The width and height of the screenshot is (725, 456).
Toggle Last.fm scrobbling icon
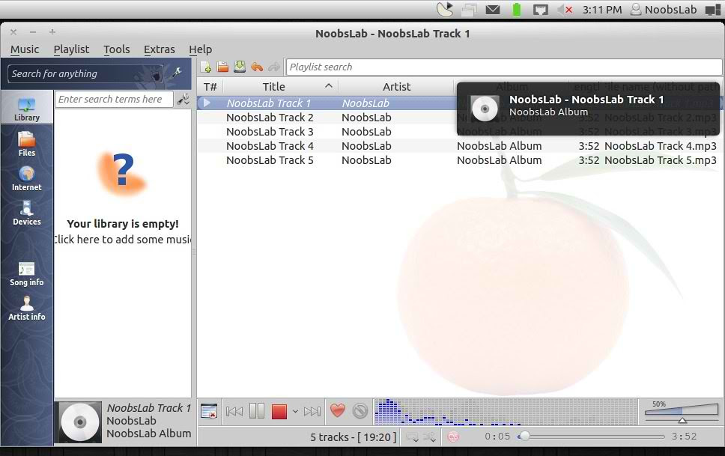453,437
